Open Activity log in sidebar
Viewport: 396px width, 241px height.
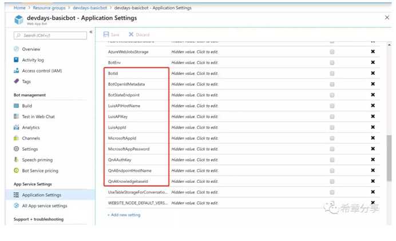[33, 60]
